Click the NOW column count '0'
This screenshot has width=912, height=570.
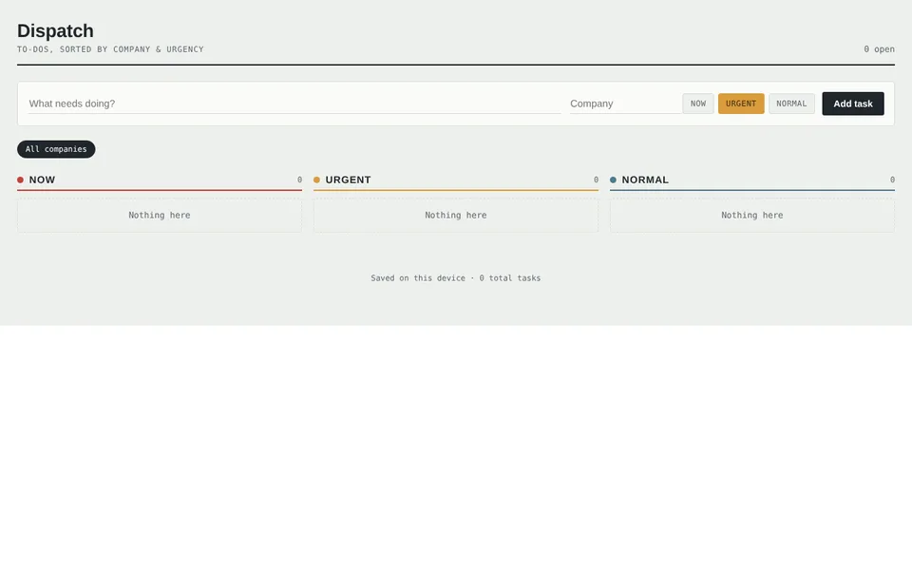[299, 180]
